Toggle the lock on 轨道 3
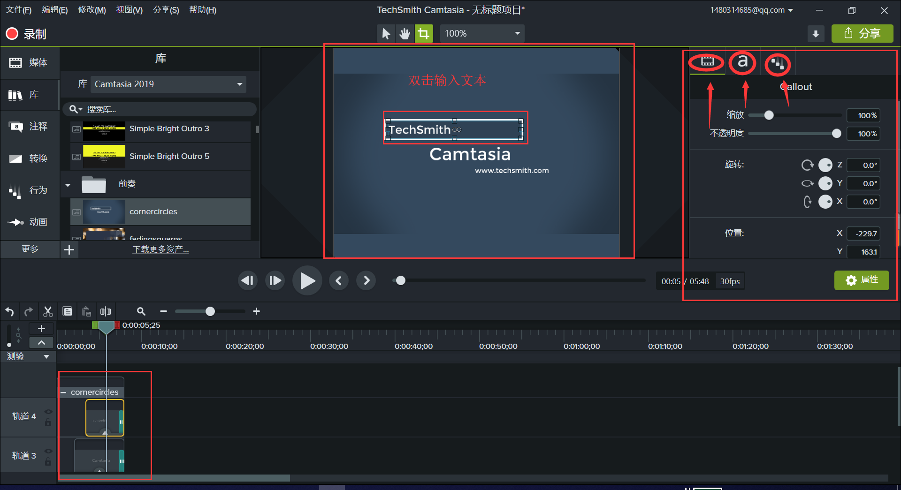Screen dimensions: 901x490 [48, 462]
